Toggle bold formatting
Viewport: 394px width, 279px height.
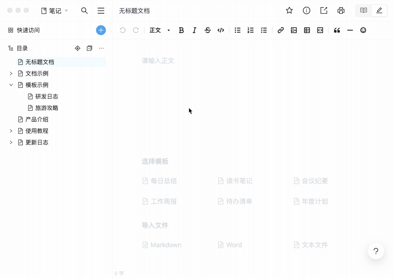tap(181, 30)
